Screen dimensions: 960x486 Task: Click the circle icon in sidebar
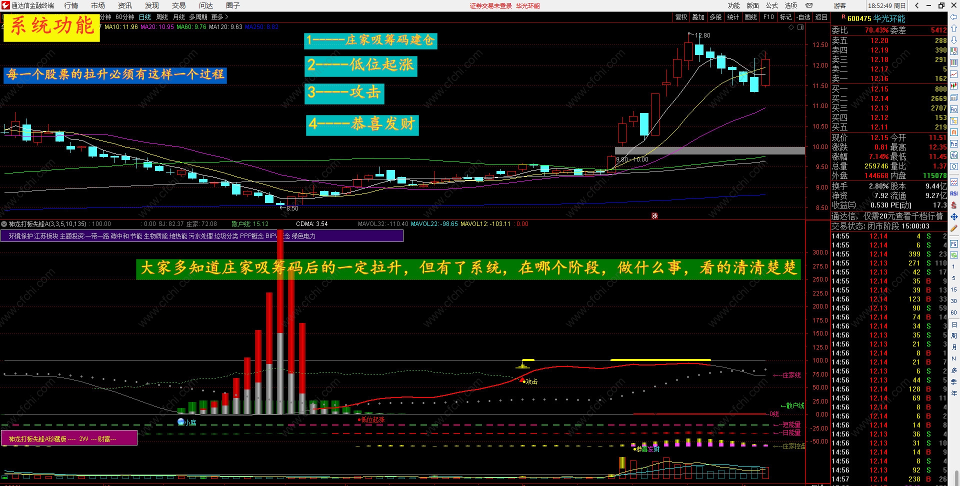coord(954,166)
